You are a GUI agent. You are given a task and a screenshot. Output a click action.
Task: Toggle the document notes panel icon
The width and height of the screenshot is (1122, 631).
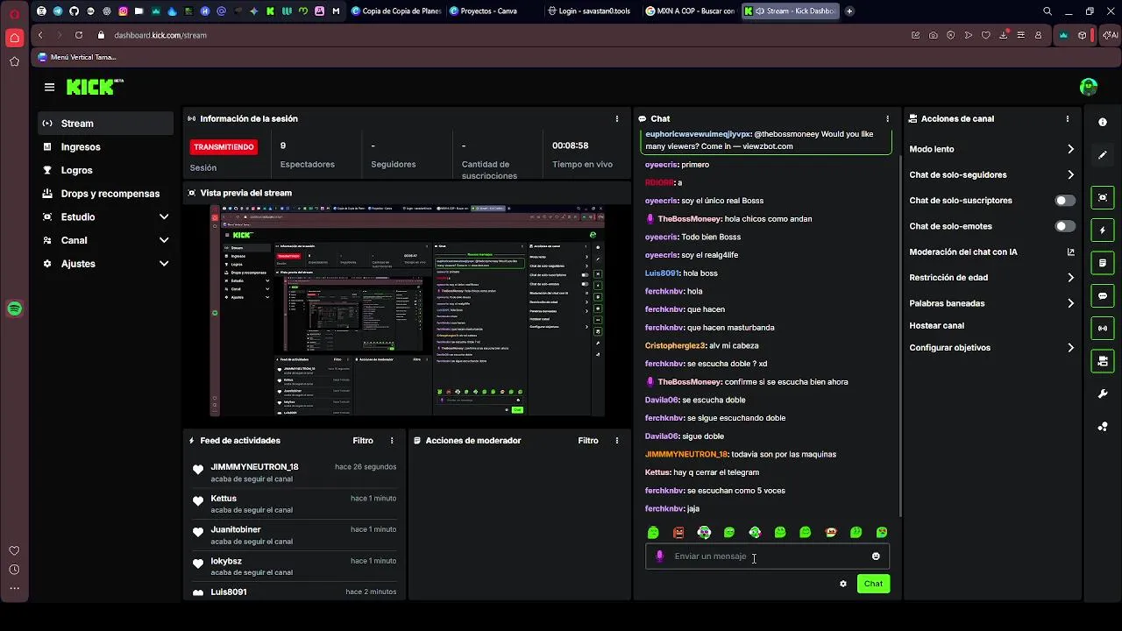tap(1103, 263)
